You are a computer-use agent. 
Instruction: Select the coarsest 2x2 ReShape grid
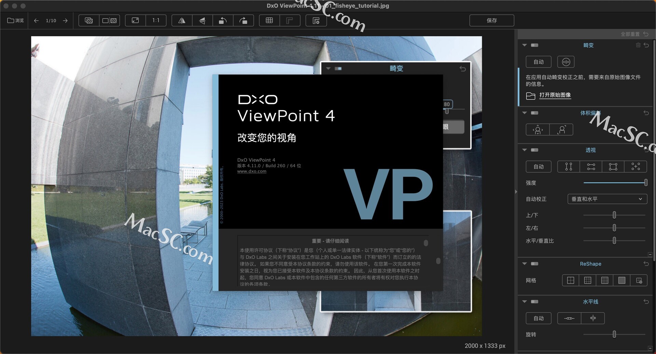click(x=571, y=280)
